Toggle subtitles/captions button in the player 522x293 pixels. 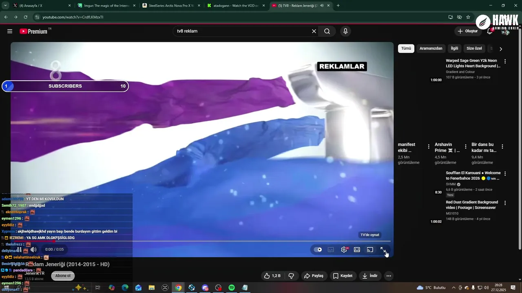click(331, 249)
